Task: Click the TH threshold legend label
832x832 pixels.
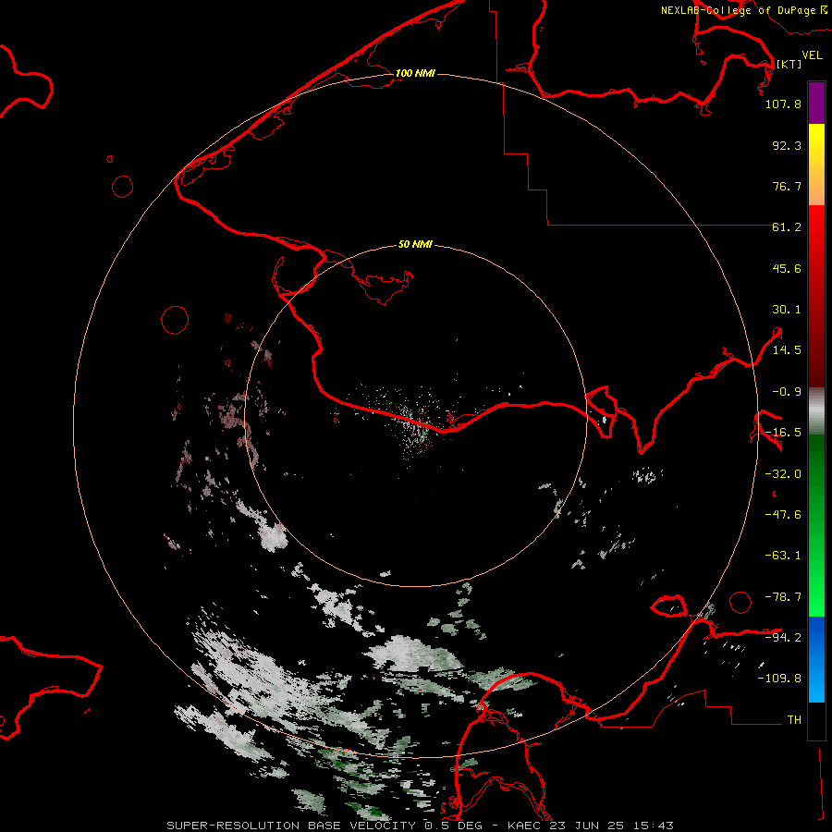Action: [x=794, y=720]
